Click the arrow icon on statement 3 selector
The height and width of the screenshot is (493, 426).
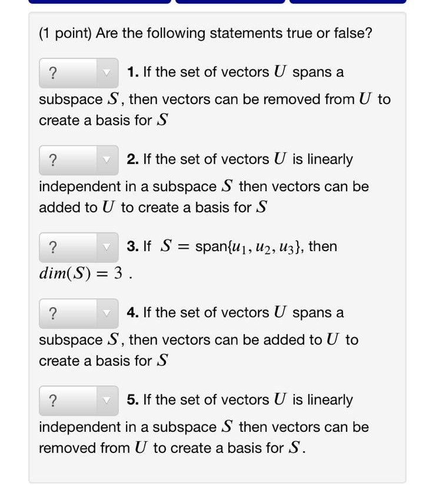pyautogui.click(x=107, y=246)
